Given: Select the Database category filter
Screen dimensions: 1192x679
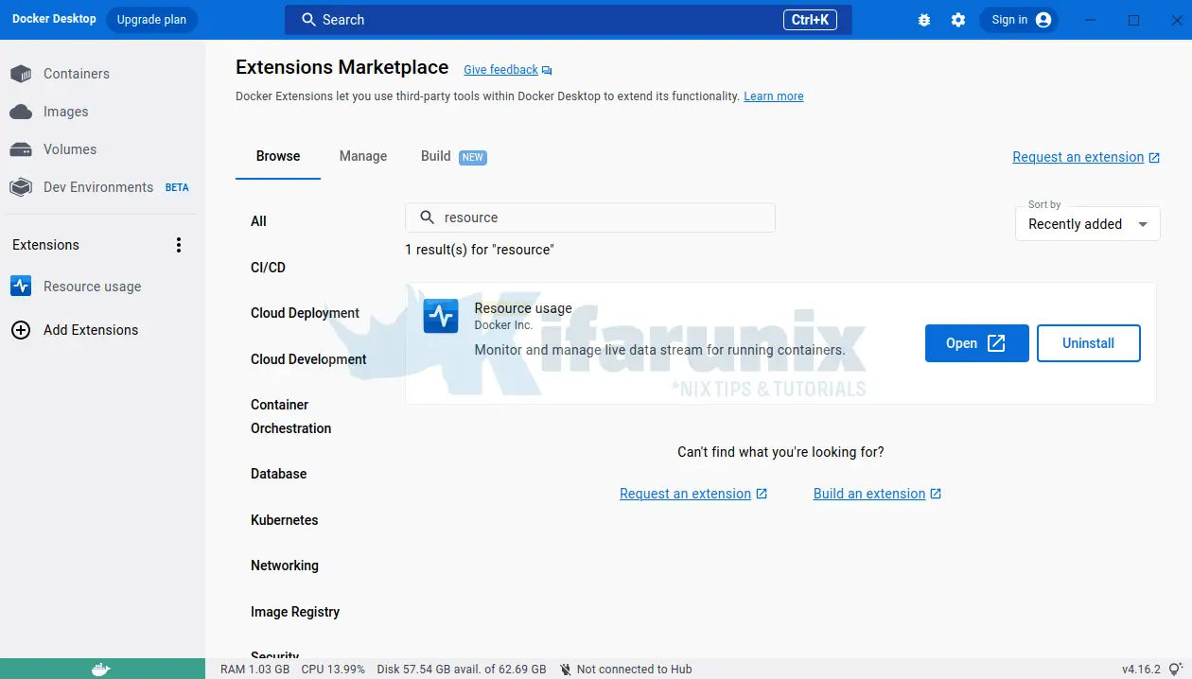Looking at the screenshot, I should (x=278, y=474).
